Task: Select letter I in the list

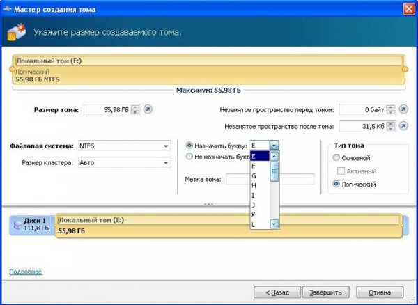Action: click(260, 195)
